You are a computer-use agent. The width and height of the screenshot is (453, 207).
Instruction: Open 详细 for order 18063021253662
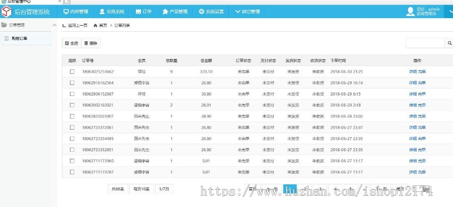click(413, 71)
